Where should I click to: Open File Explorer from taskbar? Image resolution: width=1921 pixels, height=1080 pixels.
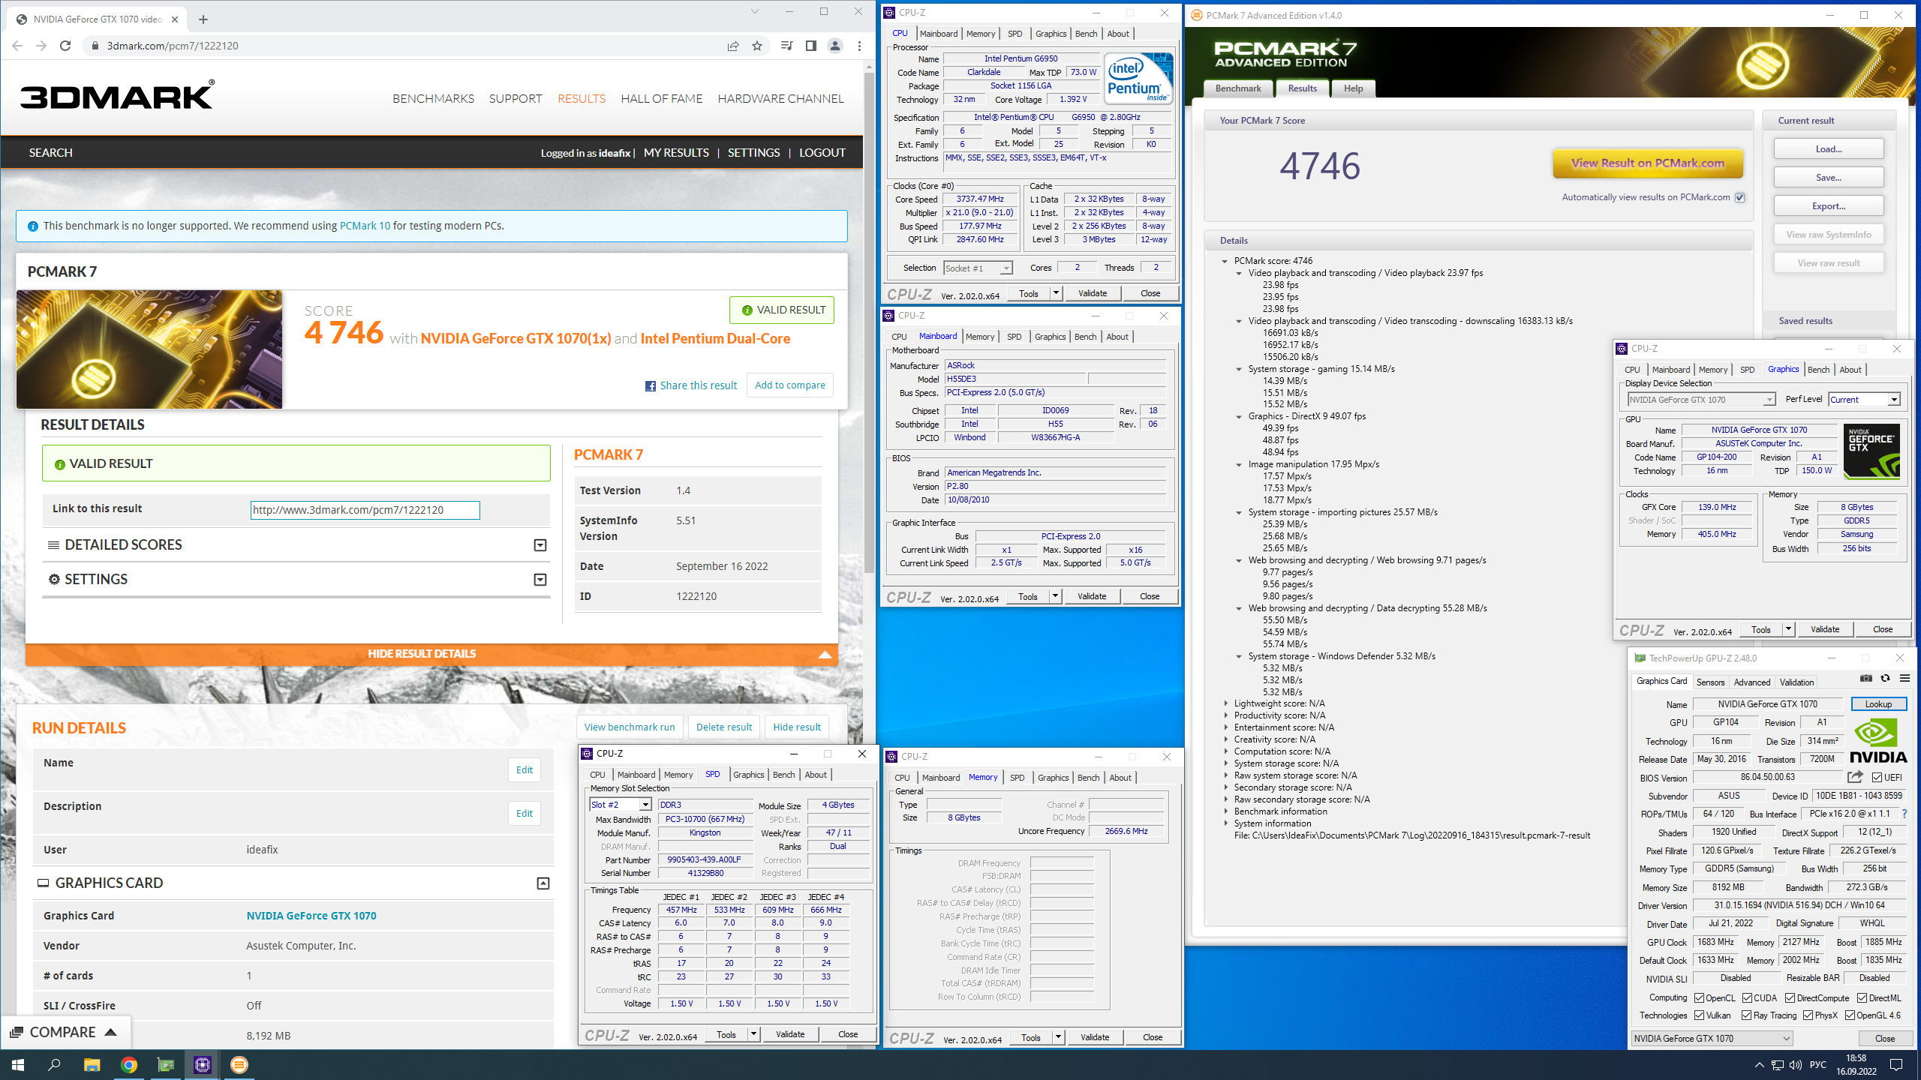pos(92,1065)
